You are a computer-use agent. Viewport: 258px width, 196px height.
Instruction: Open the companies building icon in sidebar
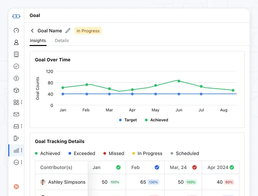tap(16, 54)
